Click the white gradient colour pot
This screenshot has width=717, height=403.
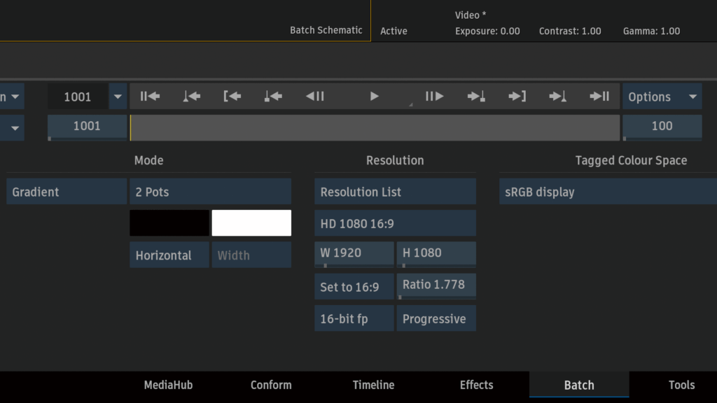[251, 223]
